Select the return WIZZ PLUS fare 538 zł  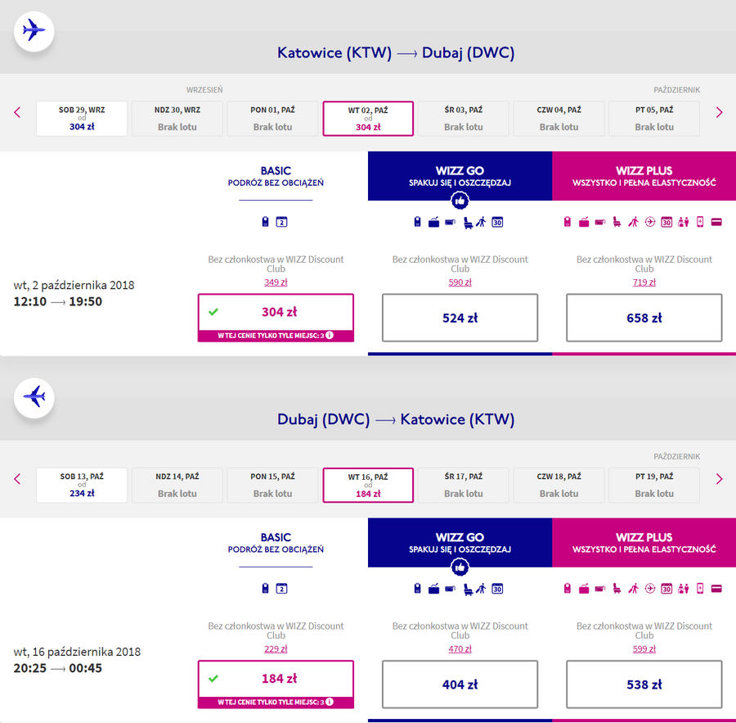(x=644, y=685)
